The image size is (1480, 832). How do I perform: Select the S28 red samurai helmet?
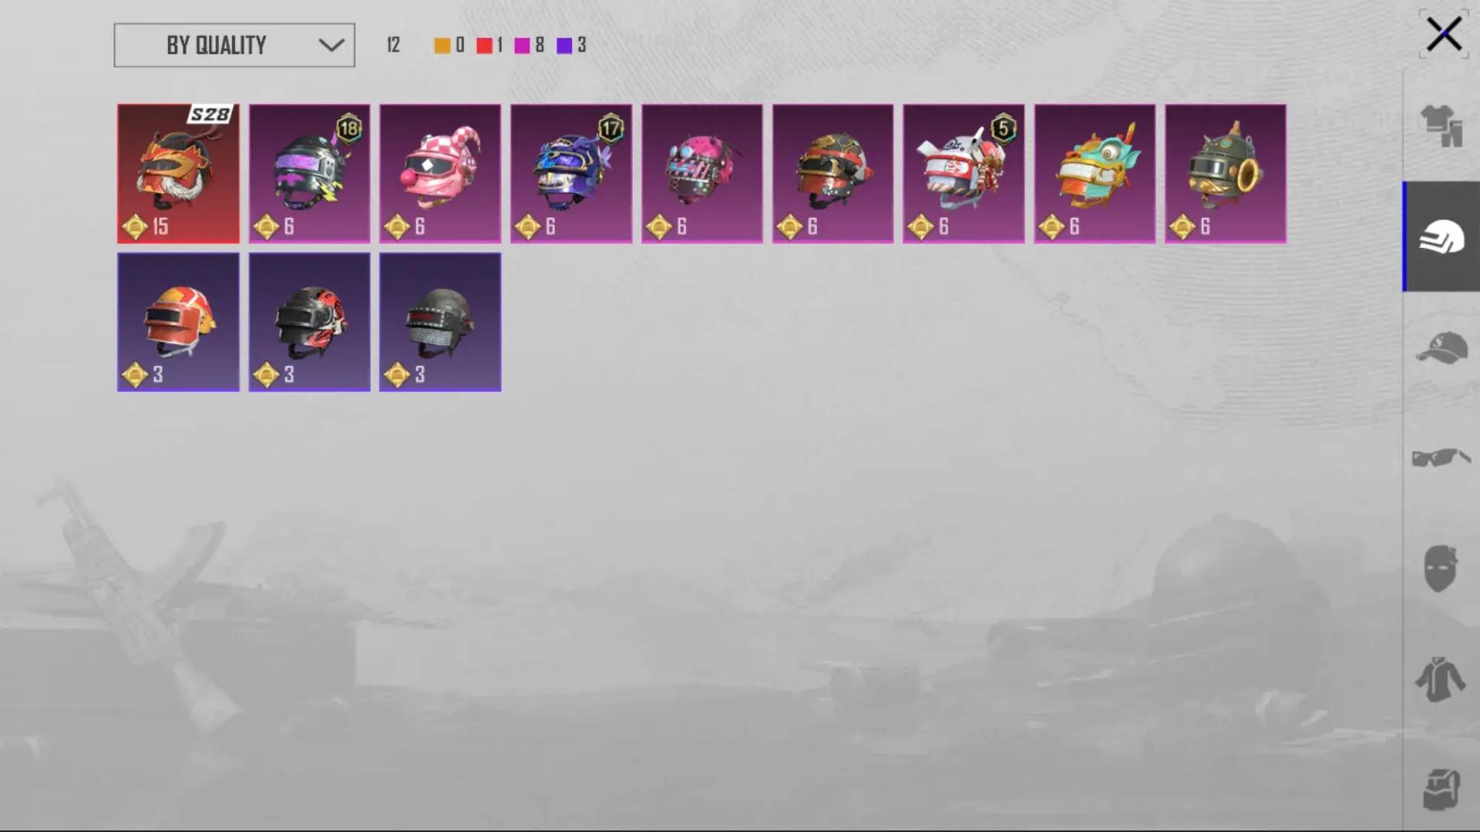(x=178, y=173)
